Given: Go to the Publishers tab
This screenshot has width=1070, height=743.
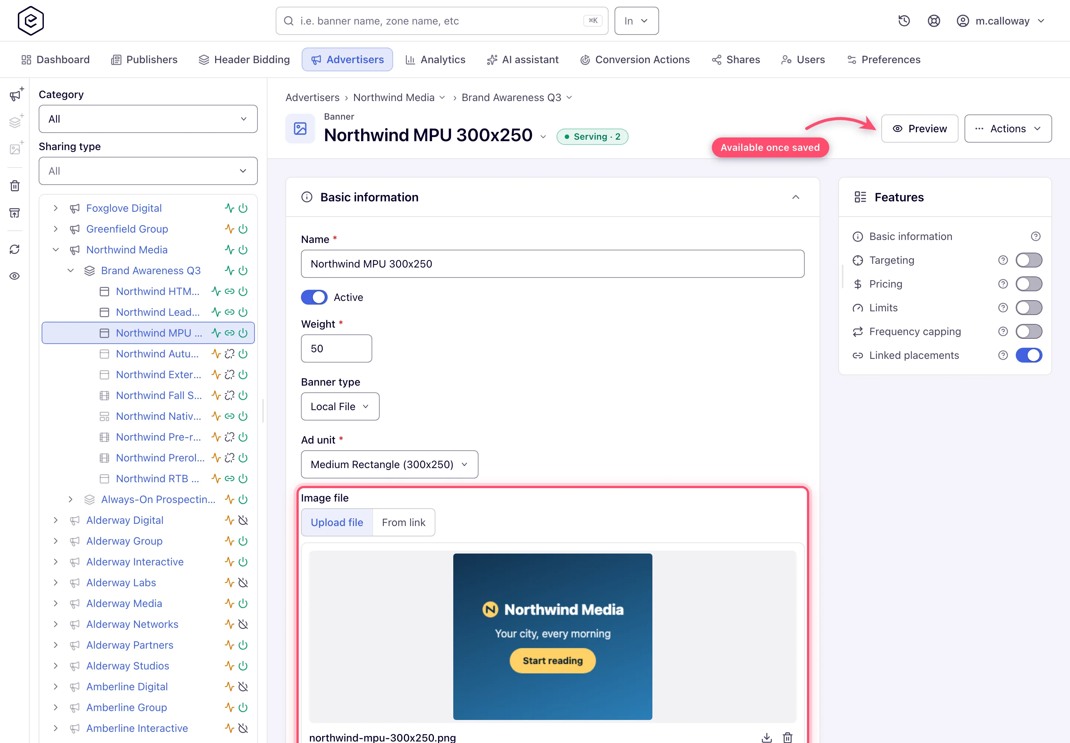Looking at the screenshot, I should coord(145,59).
